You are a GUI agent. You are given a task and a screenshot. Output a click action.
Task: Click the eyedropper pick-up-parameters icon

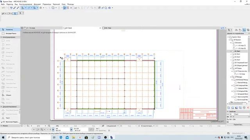pyautogui.click(x=15, y=8)
